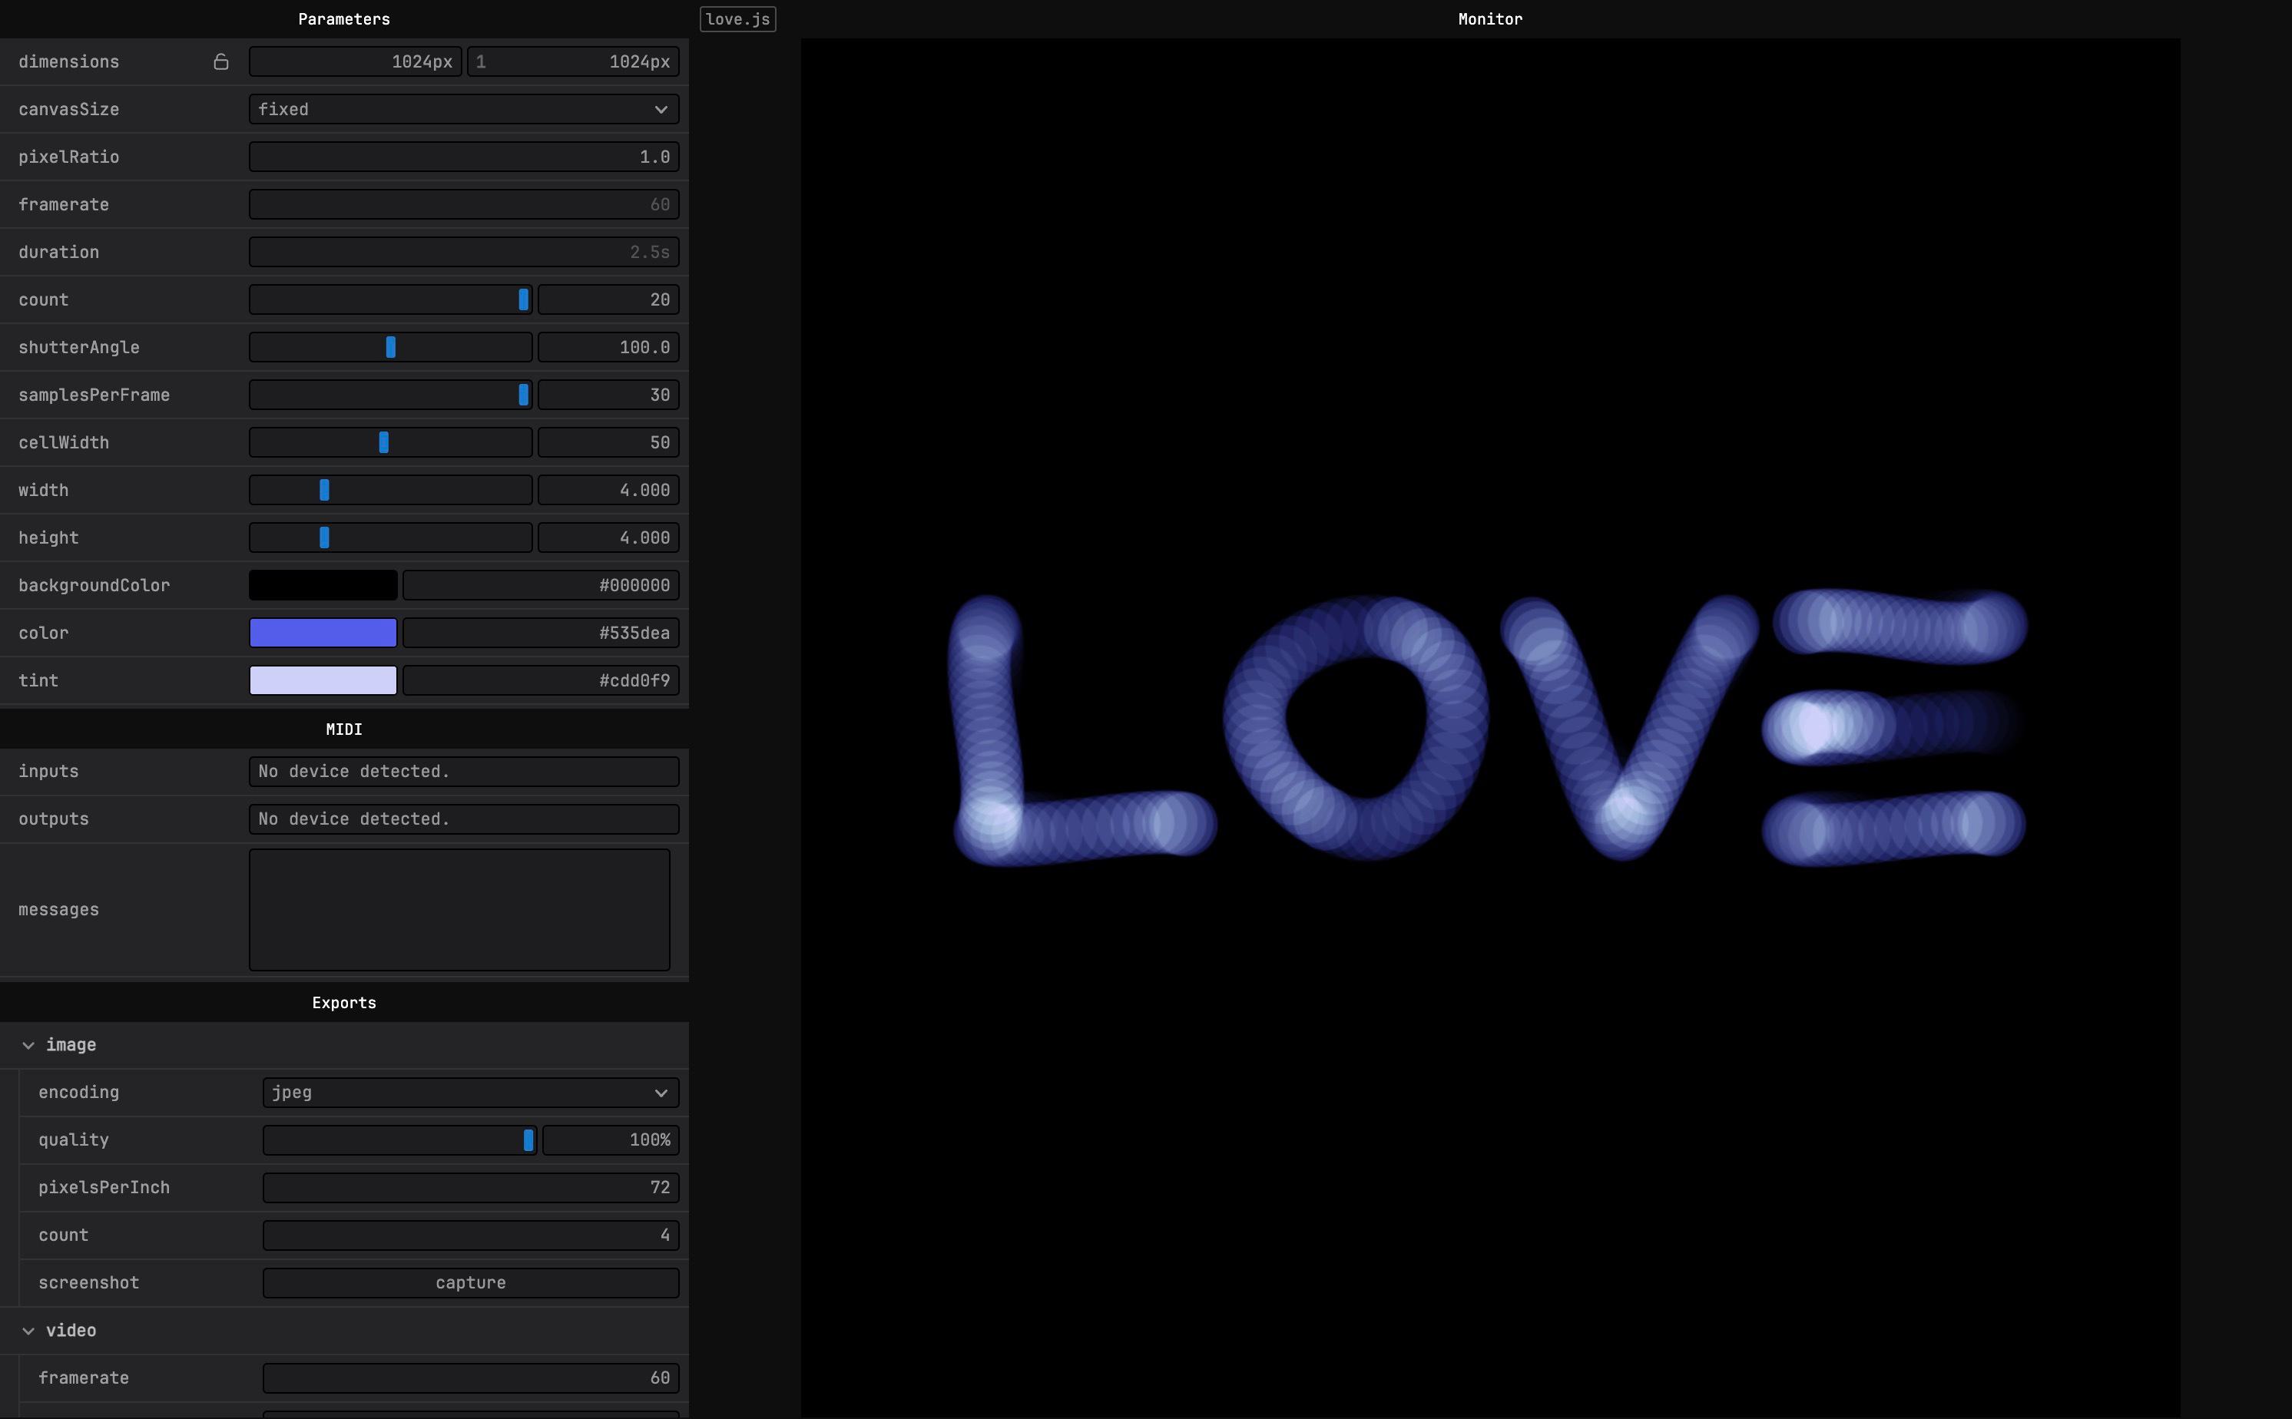Click the canvasSize label
Image resolution: width=2292 pixels, height=1419 pixels.
pos(68,110)
